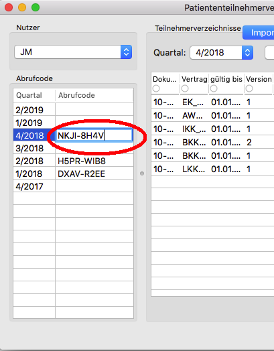The height and width of the screenshot is (351, 274).
Task: Select radio under Version column header
Action: coord(249,88)
